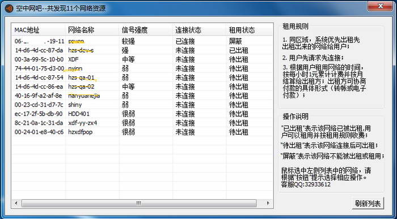Click 很弱 signal cell in xdf-yy-zx4 row
The width and height of the screenshot is (397, 219).
[128, 123]
